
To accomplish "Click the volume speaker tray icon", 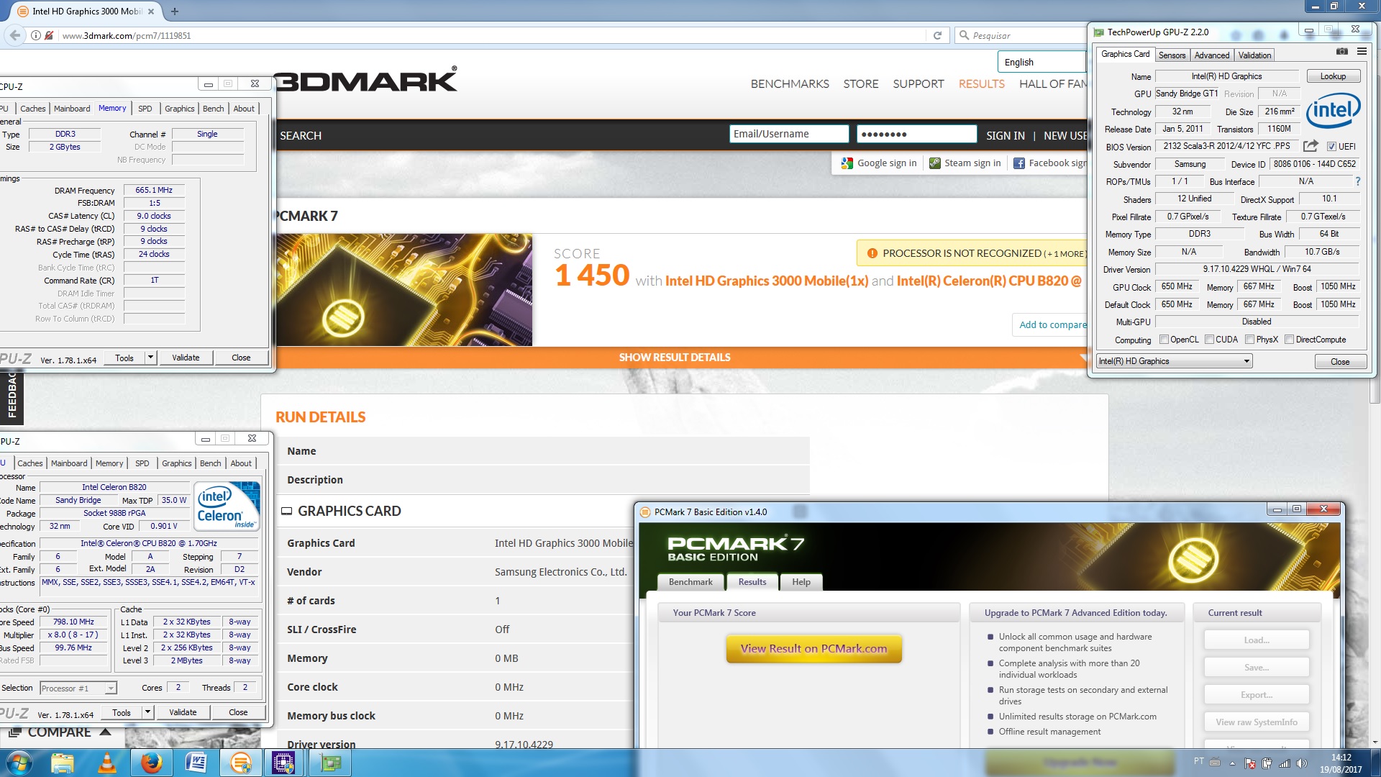I will [1301, 763].
